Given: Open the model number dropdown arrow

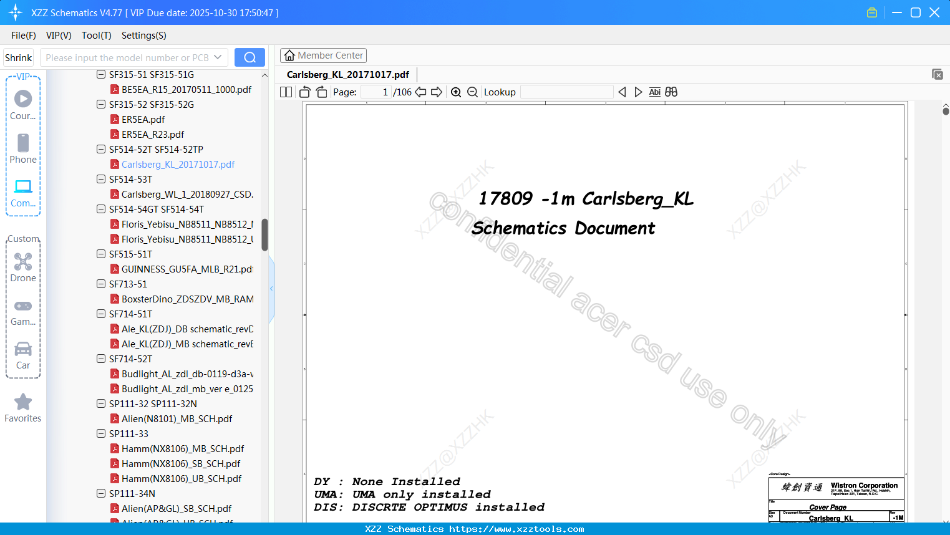Looking at the screenshot, I should click(x=218, y=57).
